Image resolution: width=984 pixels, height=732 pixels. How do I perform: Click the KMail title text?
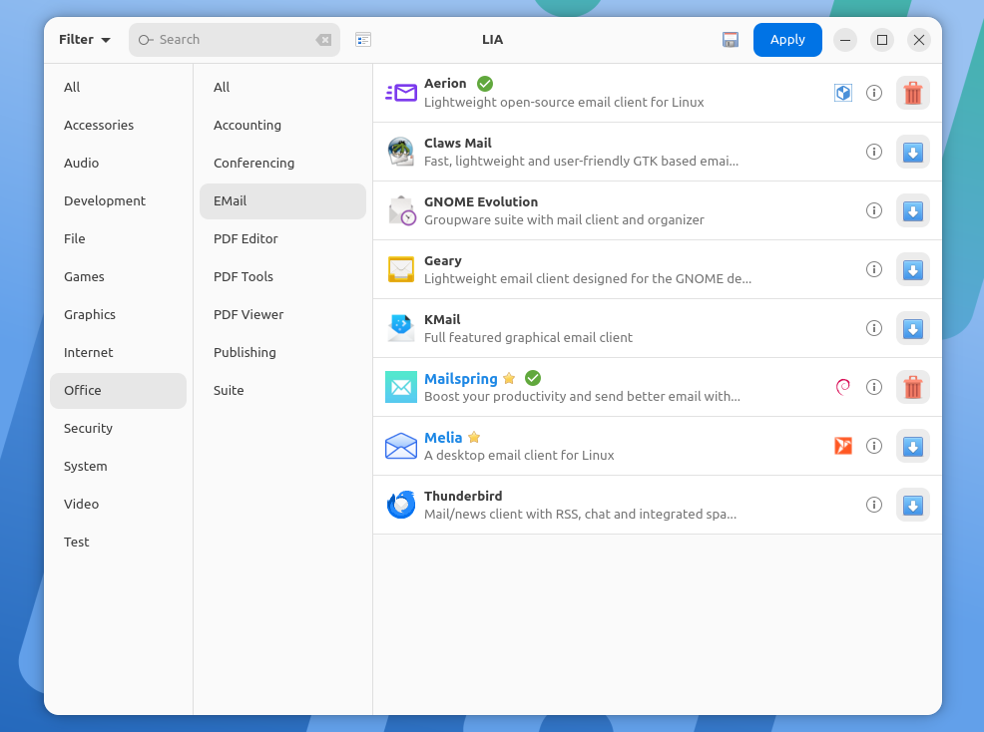442,320
